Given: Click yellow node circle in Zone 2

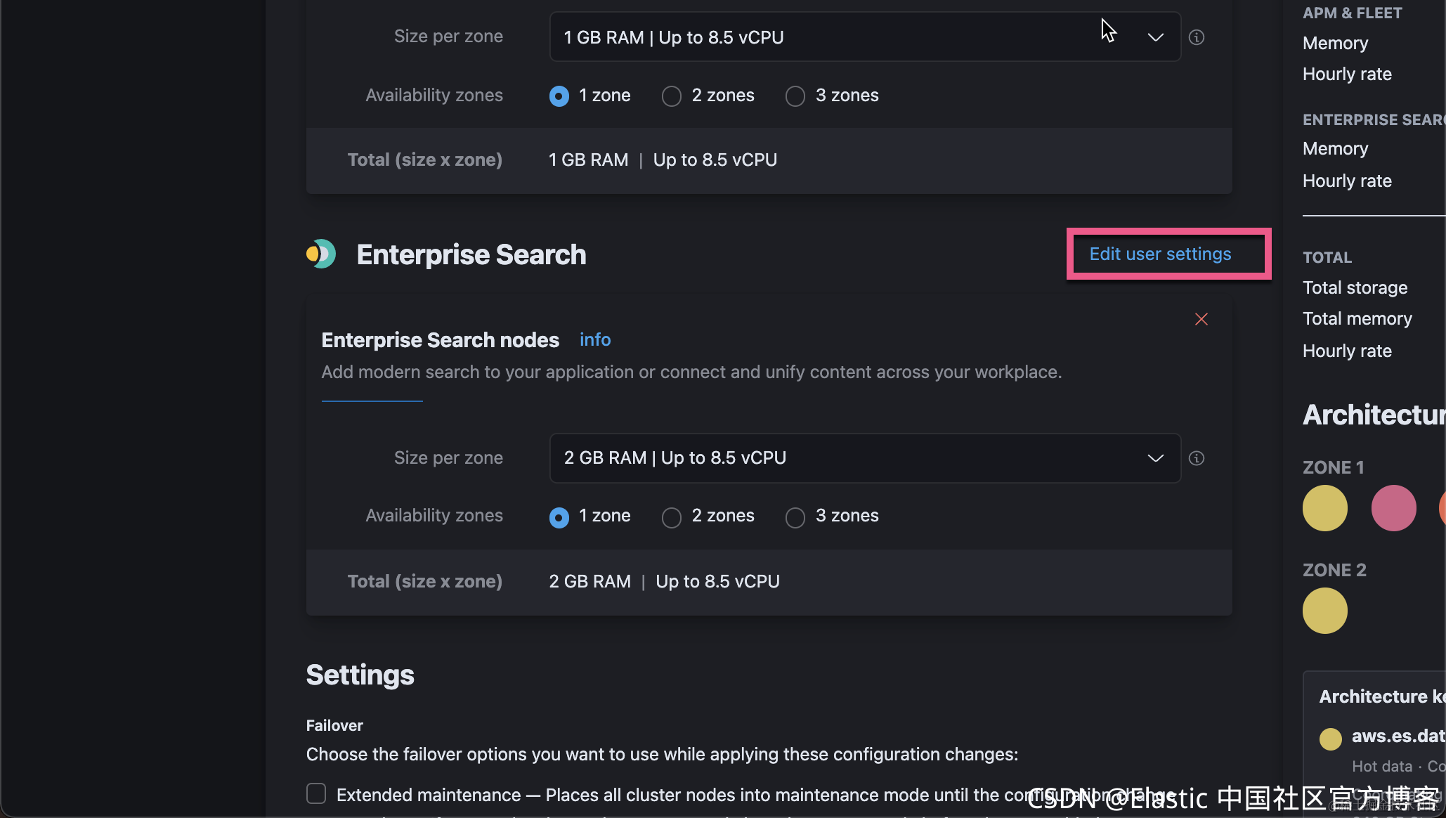Looking at the screenshot, I should click(1324, 611).
